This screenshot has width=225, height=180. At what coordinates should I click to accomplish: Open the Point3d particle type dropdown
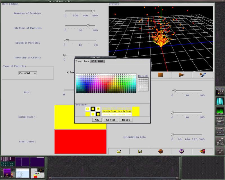coord(28,73)
